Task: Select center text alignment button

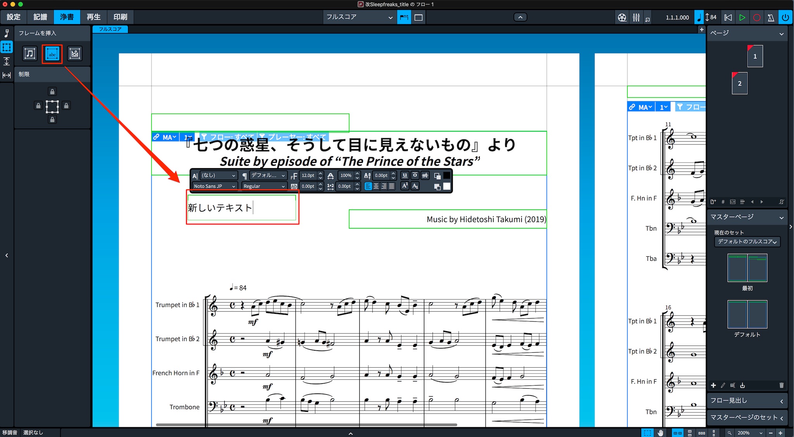Action: (x=376, y=186)
